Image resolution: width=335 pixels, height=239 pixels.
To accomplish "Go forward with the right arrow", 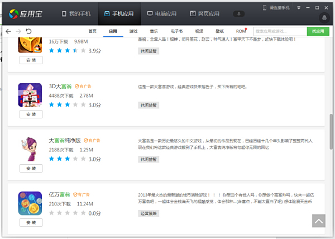I will 18,31.
